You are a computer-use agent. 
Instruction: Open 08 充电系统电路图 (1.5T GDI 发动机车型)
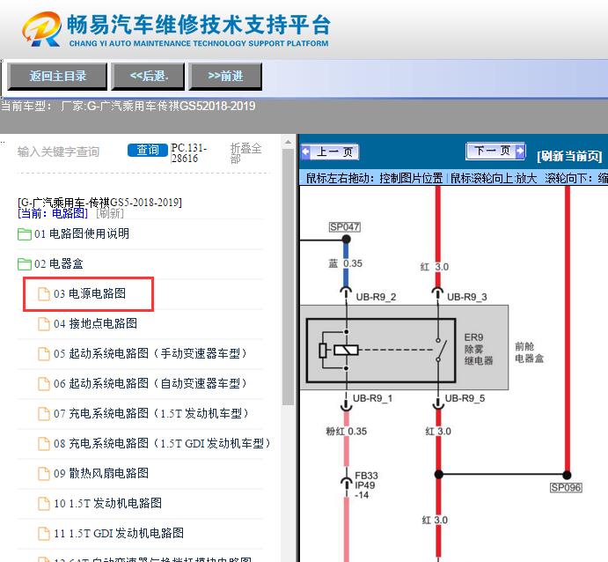coord(162,443)
